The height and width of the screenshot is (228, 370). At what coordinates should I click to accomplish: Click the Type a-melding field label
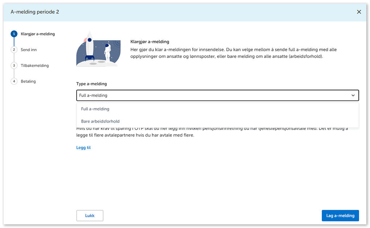pyautogui.click(x=91, y=84)
